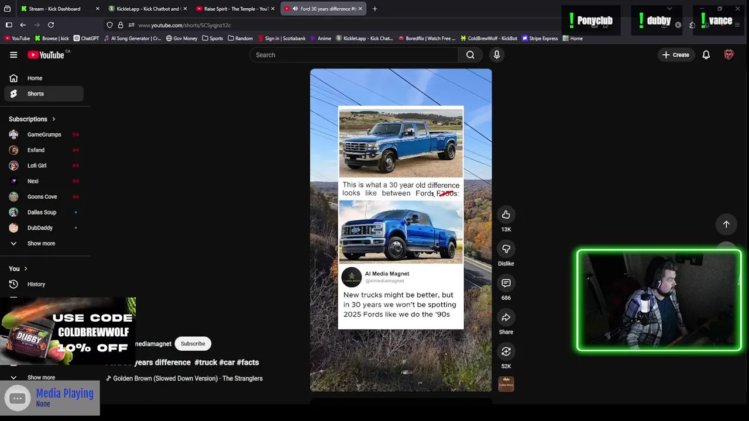Go to previous Short with up arrow
This screenshot has height=421, width=749.
[x=726, y=224]
